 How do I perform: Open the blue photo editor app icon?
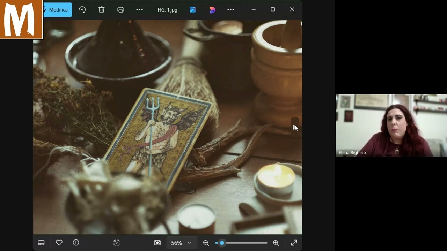[193, 10]
